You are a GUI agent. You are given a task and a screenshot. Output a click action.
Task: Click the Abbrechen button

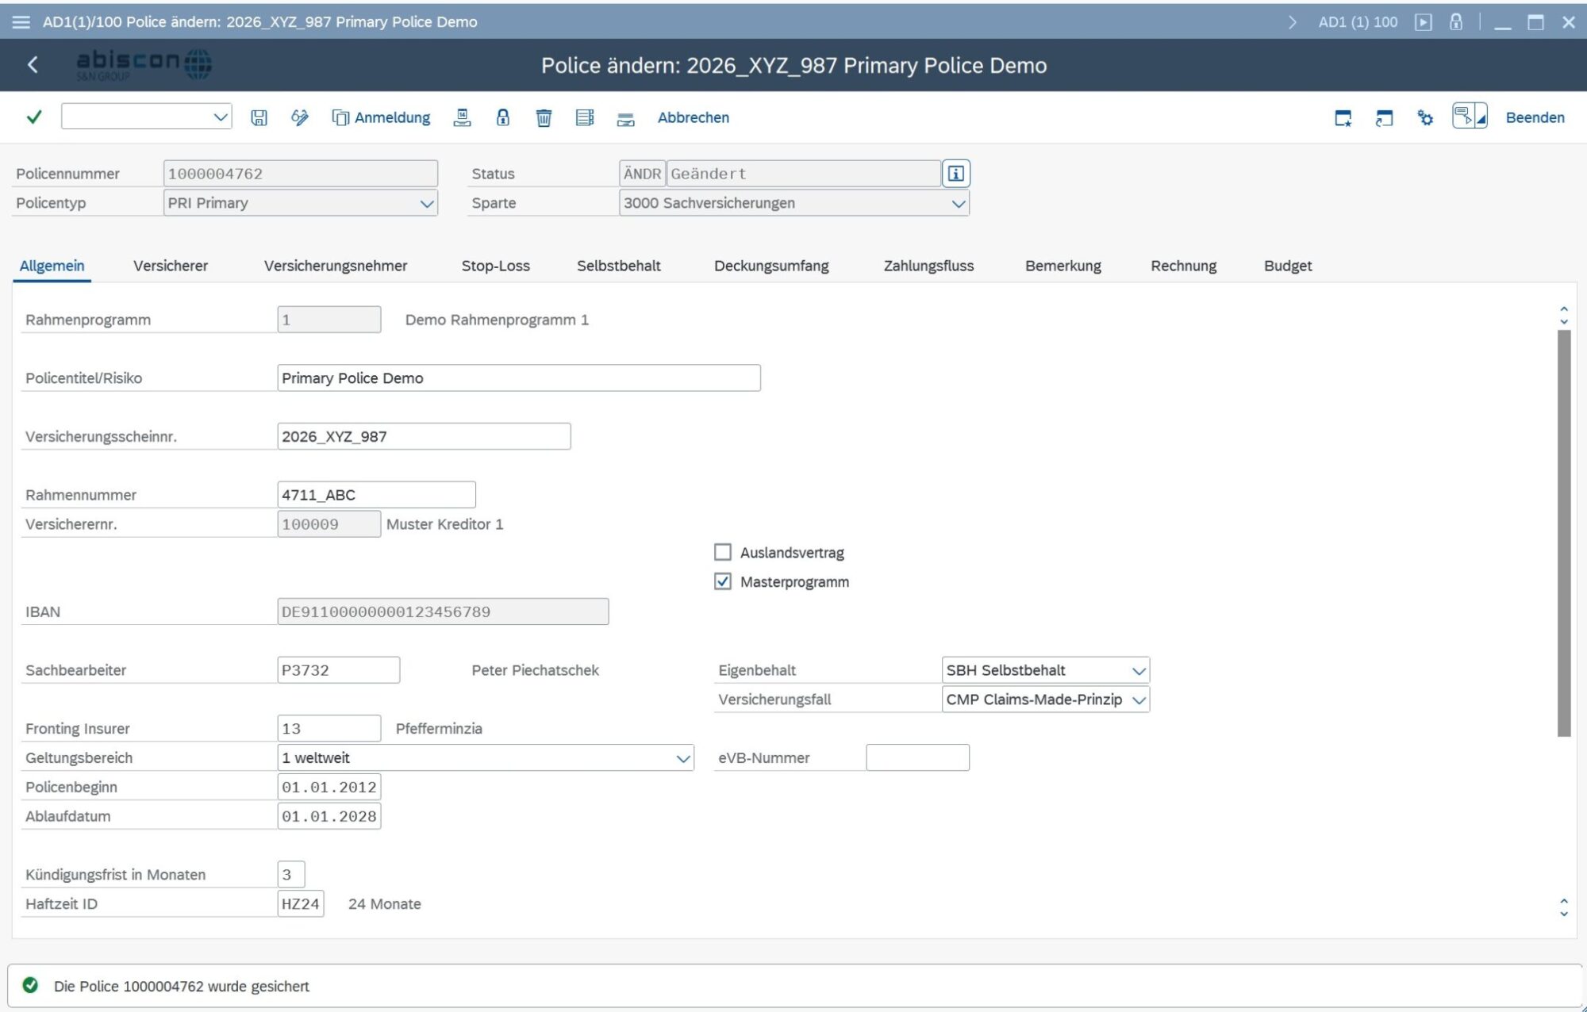coord(693,117)
